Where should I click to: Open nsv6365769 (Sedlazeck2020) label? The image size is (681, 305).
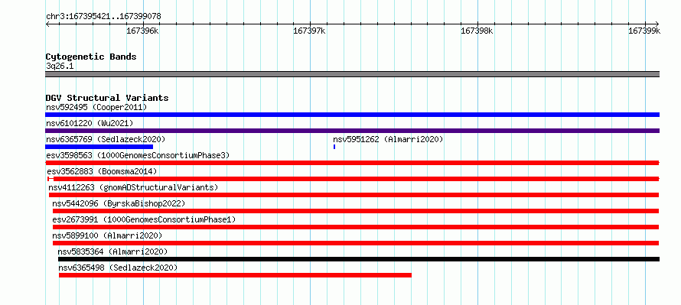(106, 139)
